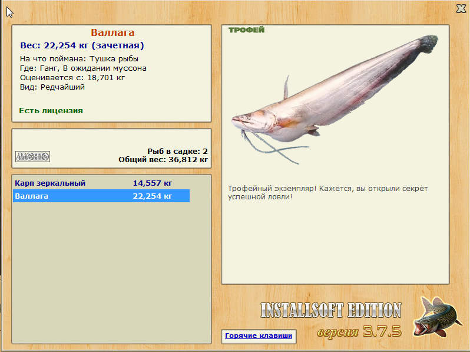The image size is (470, 352).
Task: Click the Вес: 22,254 кг (зачетная) line
Action: pyautogui.click(x=82, y=45)
